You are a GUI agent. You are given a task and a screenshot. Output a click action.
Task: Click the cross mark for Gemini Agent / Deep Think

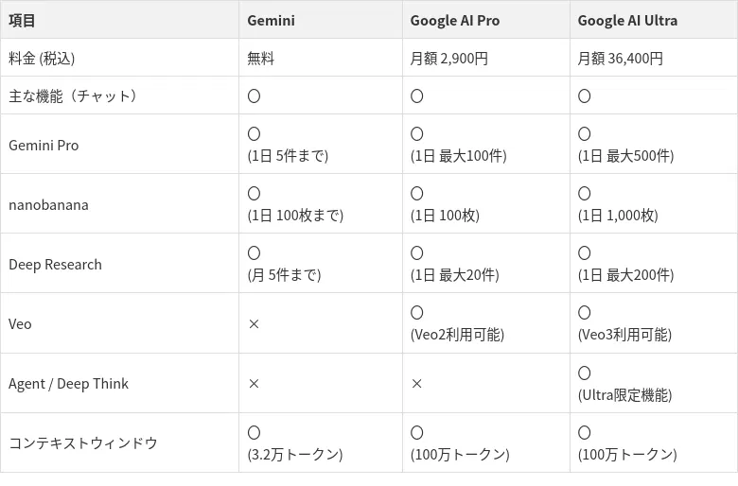[254, 384]
